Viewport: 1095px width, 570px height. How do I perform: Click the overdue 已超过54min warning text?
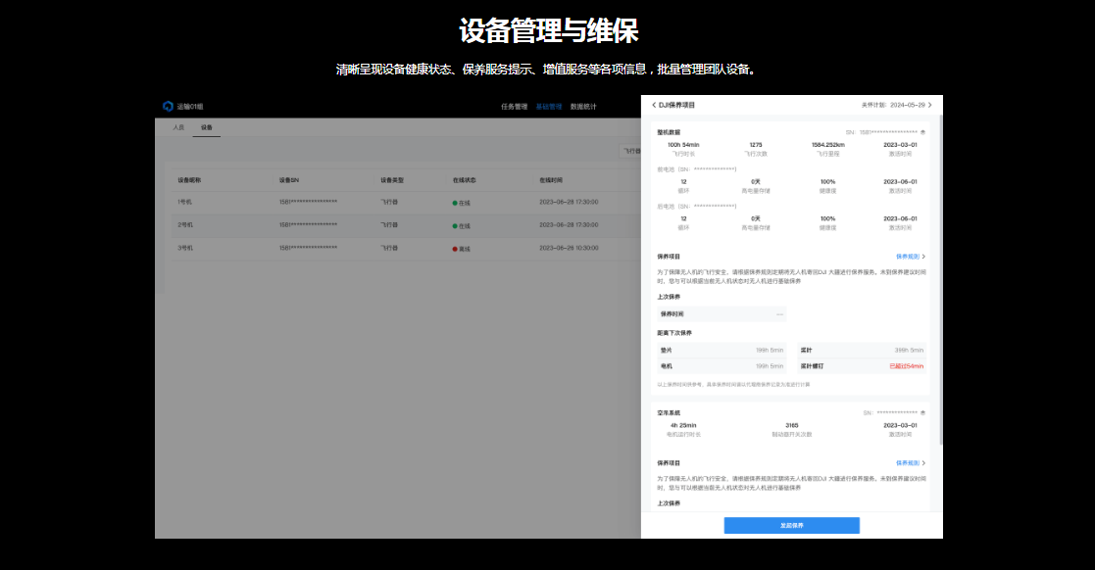point(906,365)
